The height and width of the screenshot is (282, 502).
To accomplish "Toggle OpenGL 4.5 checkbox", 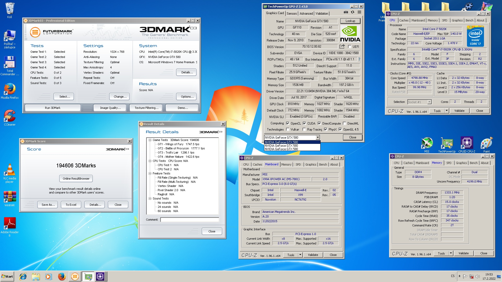I will (x=340, y=130).
